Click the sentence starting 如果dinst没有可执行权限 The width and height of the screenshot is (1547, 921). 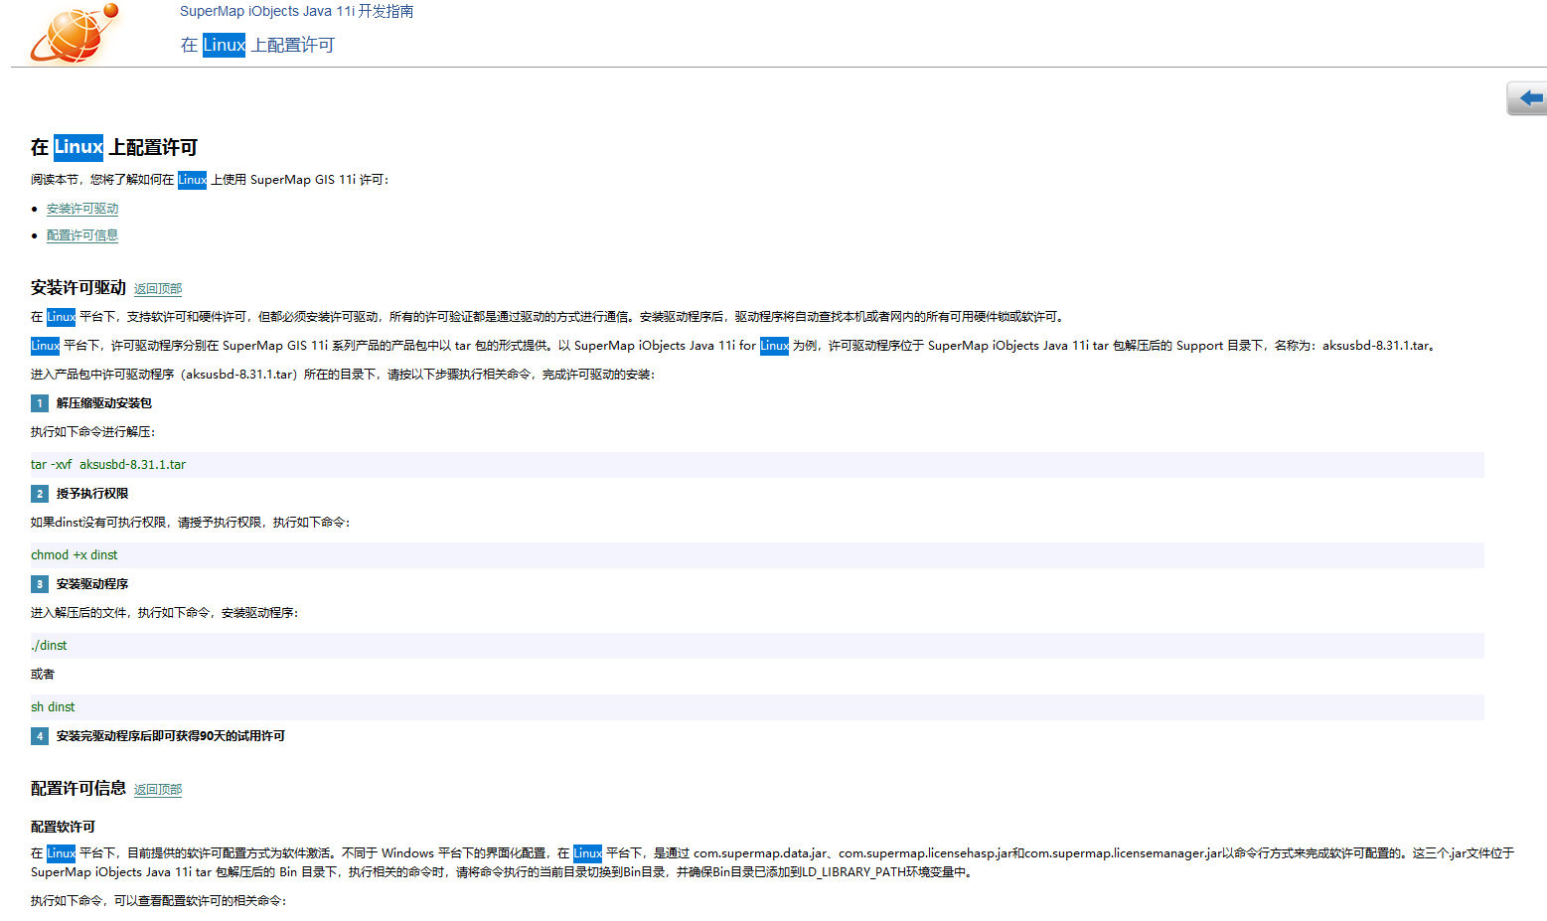tap(191, 523)
